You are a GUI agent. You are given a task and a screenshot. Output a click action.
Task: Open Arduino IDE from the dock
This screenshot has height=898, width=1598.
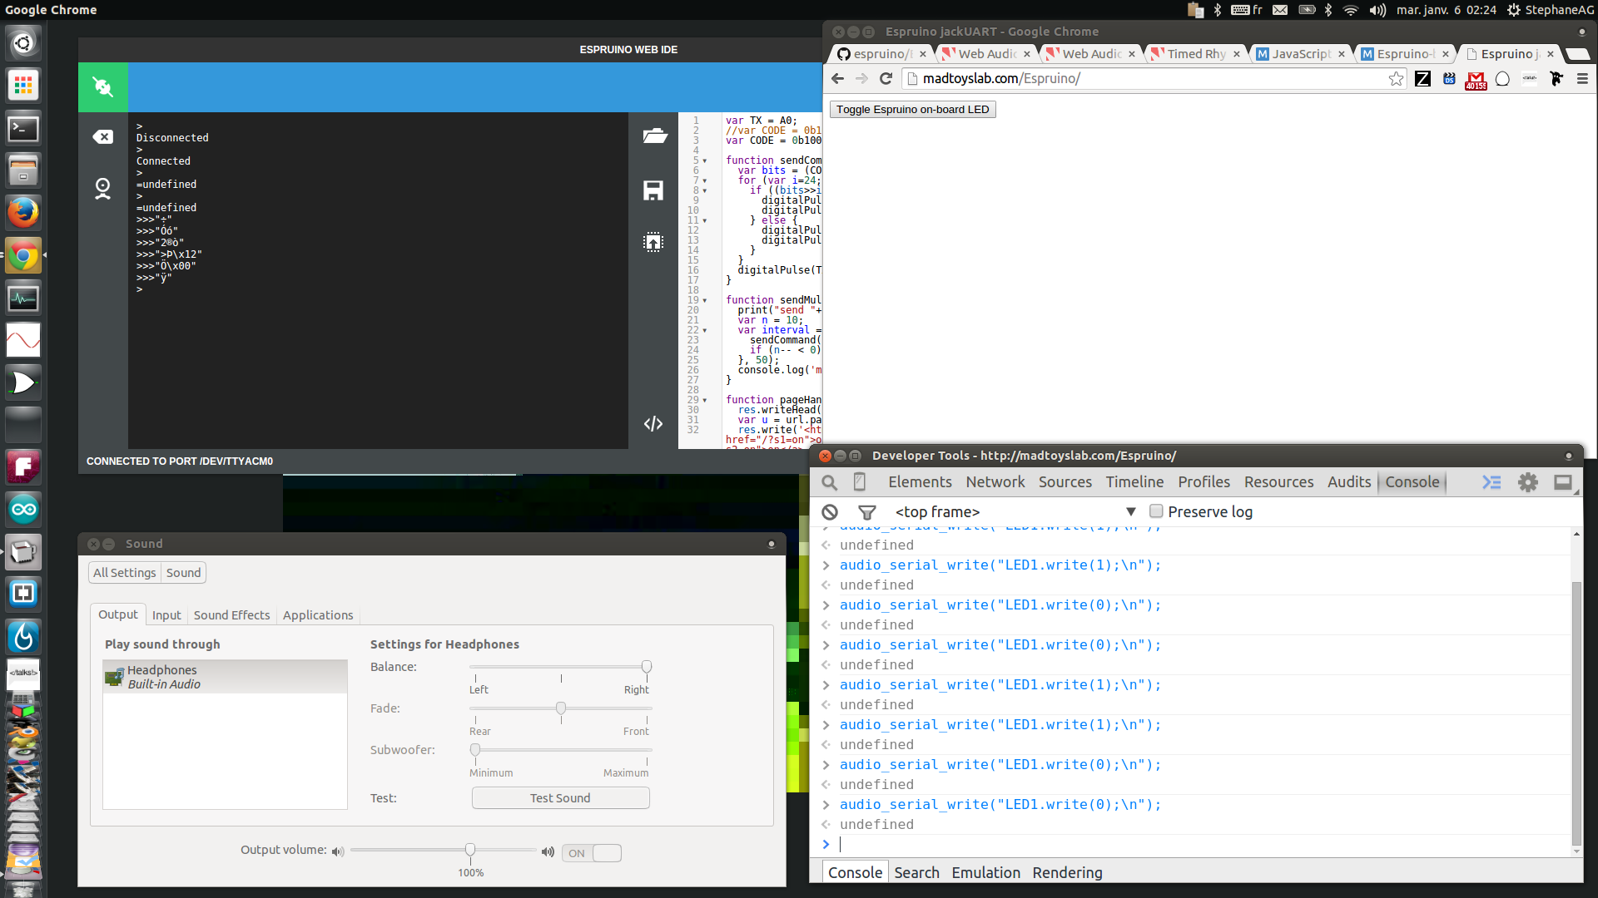(23, 509)
